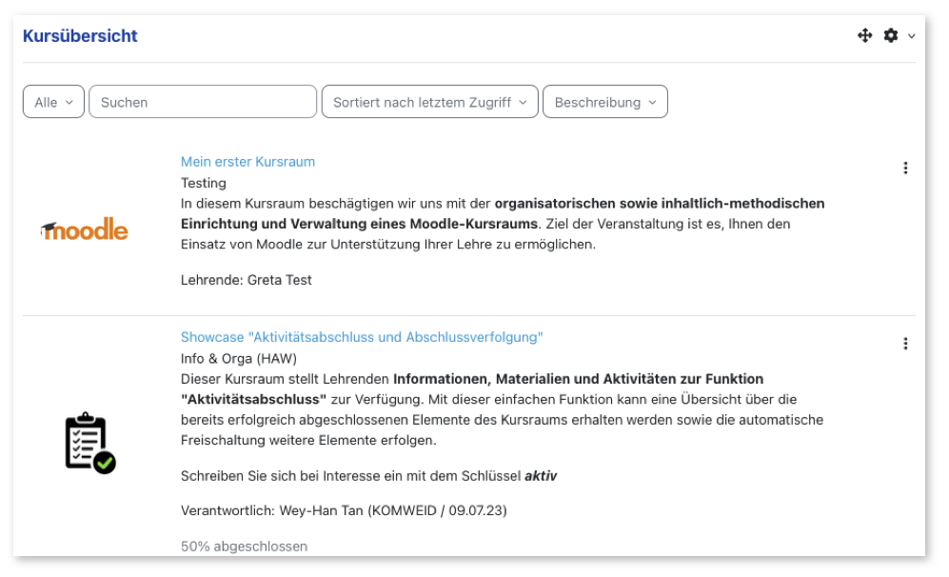Click the Lehrende: Greta Test line
Viewport: 949px width, 577px height.
[x=247, y=280]
